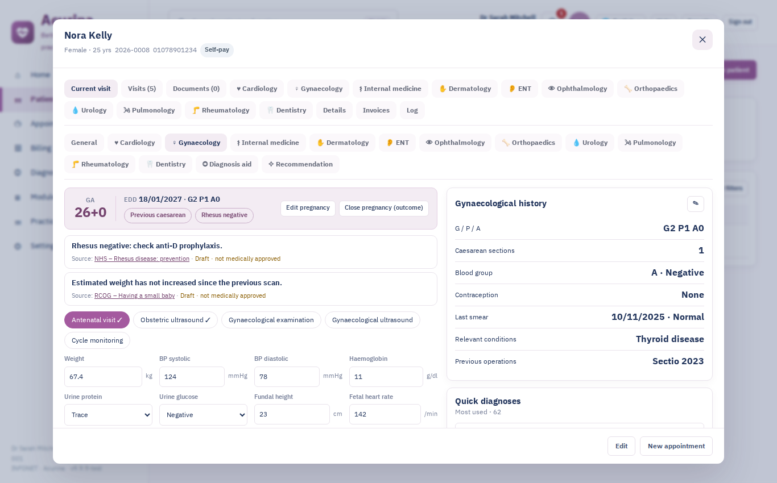Click the BP diastolic input field
This screenshot has height=483, width=777.
tap(287, 377)
